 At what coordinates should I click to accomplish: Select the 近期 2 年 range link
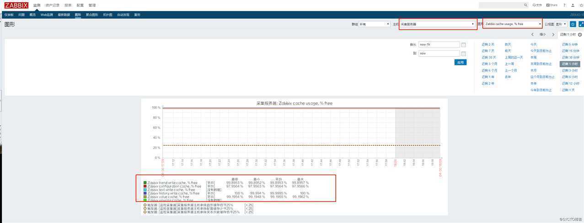(488, 83)
